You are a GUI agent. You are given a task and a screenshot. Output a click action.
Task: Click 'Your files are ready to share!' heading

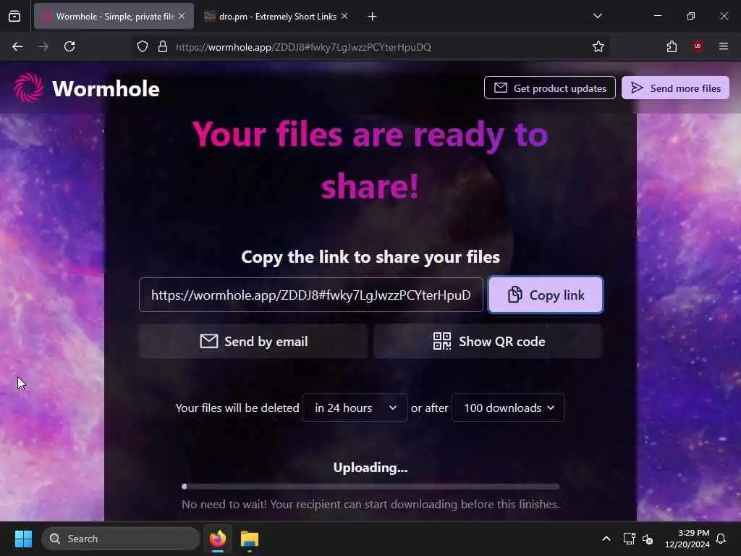[370, 160]
